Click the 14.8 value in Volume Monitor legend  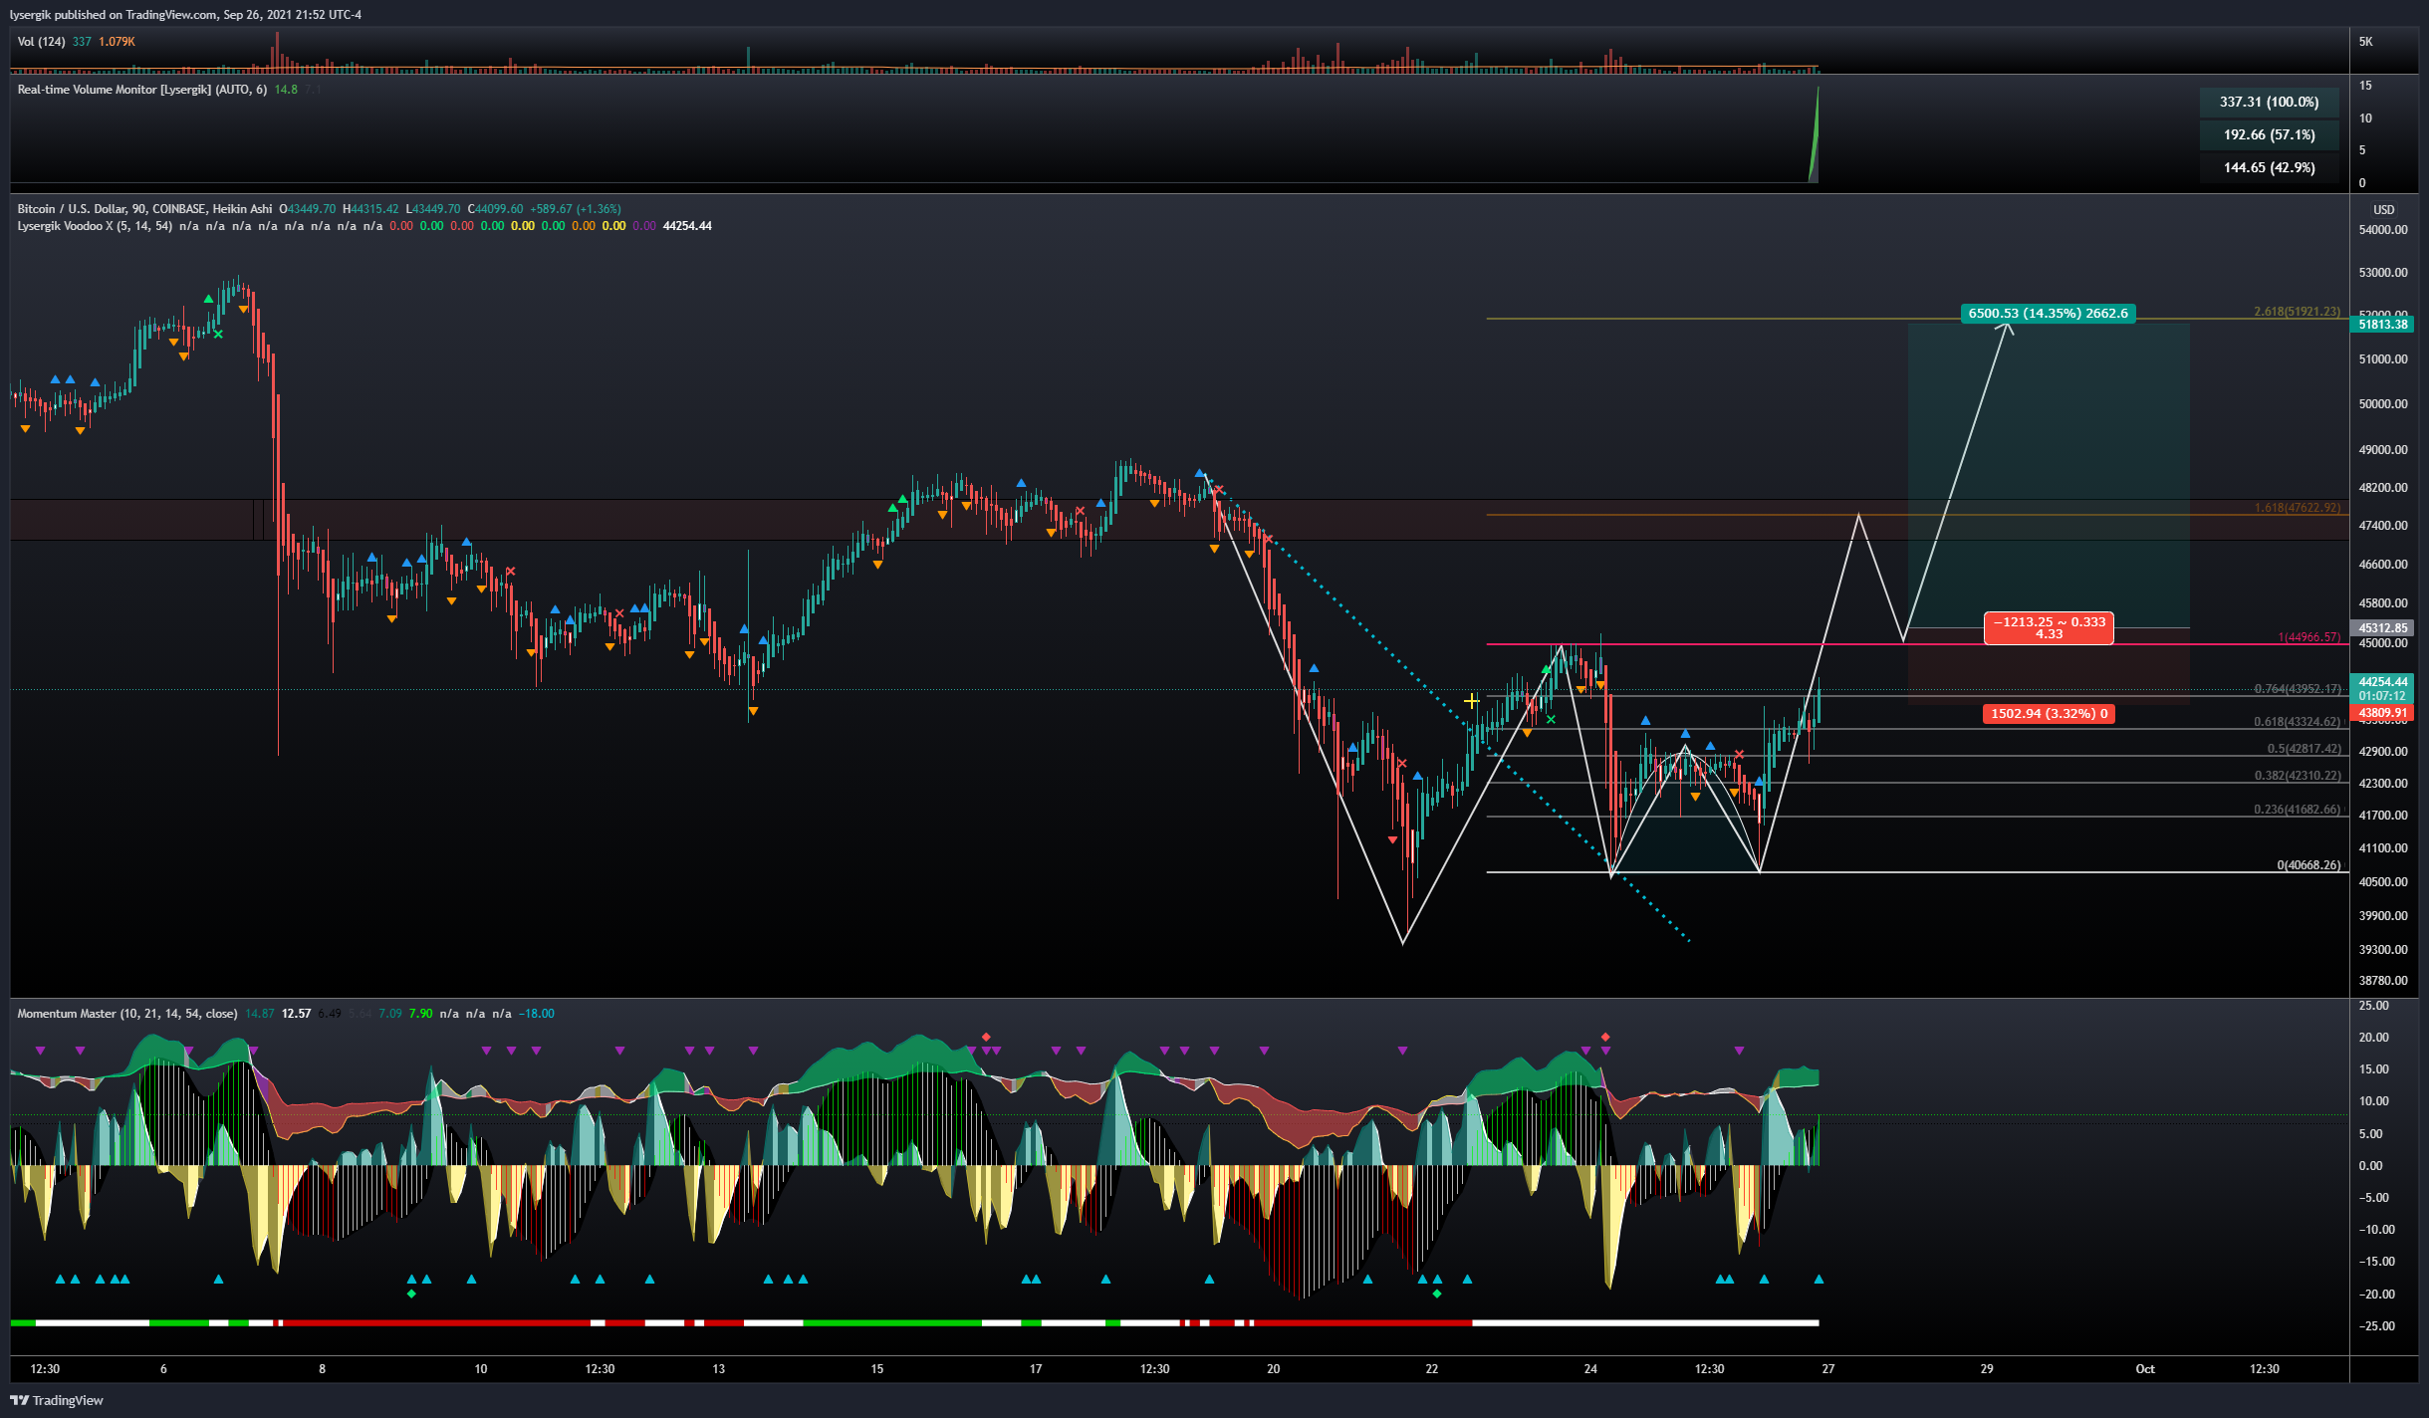[286, 90]
